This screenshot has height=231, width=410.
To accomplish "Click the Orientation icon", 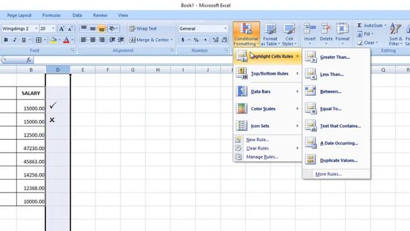I will pyautogui.click(x=113, y=28).
